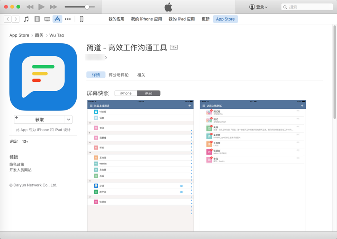The width and height of the screenshot is (337, 239).
Task: Focus the 搜索 search field
Action: (x=307, y=7)
